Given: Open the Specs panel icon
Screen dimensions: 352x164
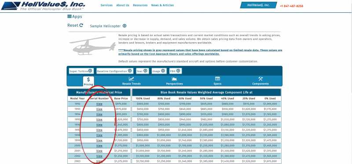Looking at the screenshot, I should point(217,79).
